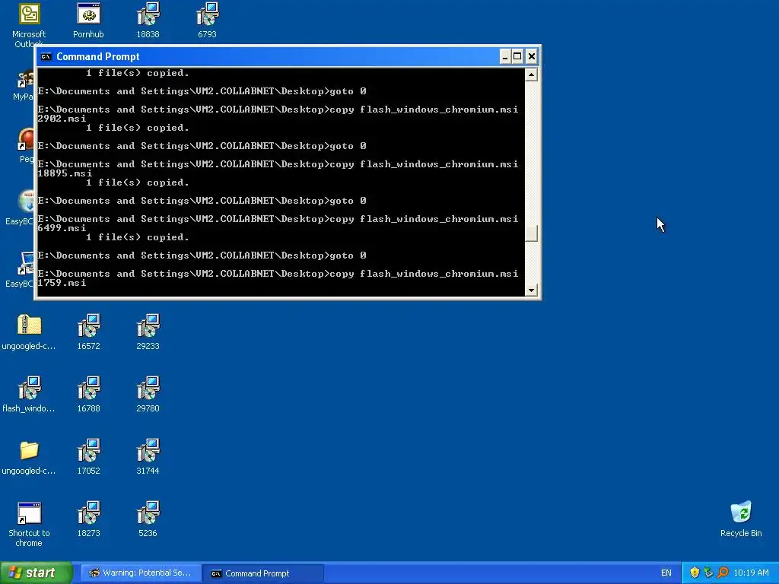Click the 10:19 AM system clock

point(751,573)
